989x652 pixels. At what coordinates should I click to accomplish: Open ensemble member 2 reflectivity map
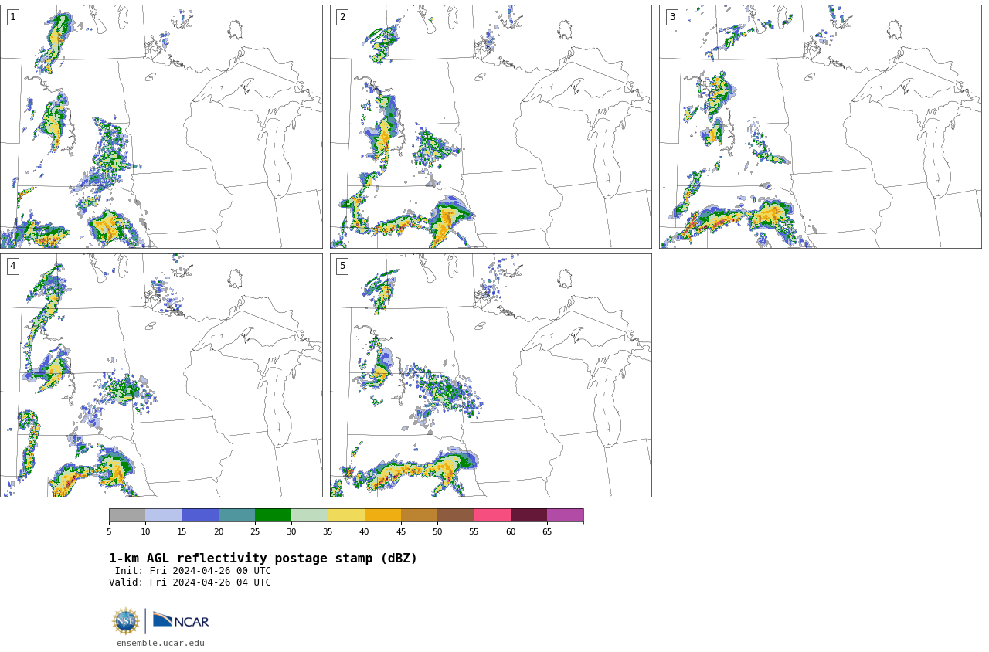[491, 127]
